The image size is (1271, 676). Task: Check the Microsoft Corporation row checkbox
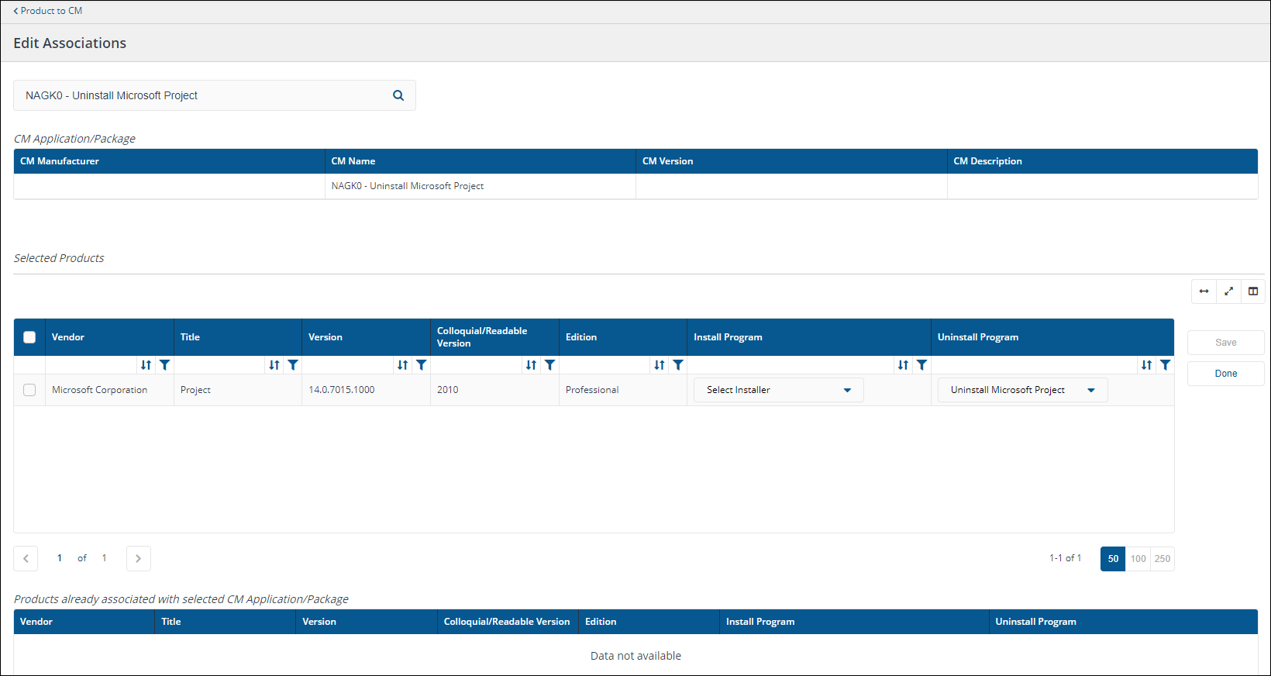click(29, 390)
